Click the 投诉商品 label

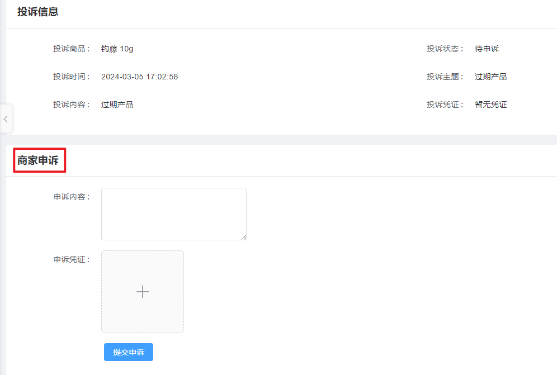tap(72, 49)
